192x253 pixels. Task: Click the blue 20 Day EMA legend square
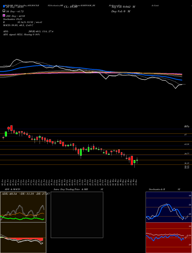point(4,6)
